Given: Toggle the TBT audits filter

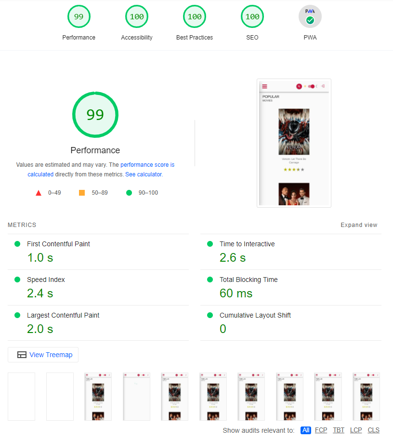Looking at the screenshot, I should (x=338, y=430).
